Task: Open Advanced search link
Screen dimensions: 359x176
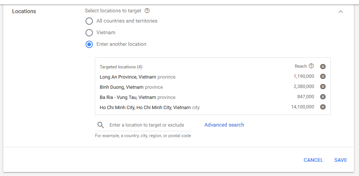Action: (224, 125)
